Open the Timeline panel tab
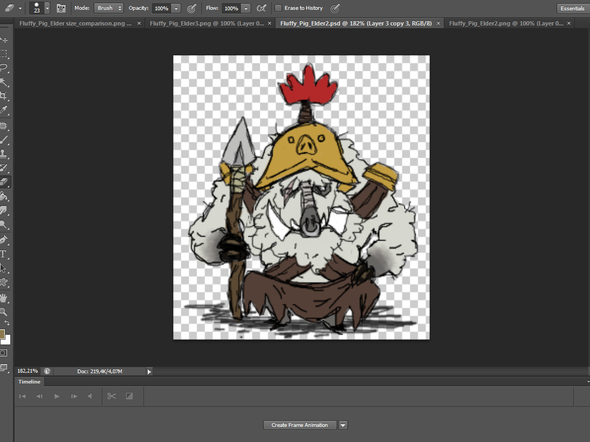This screenshot has width=590, height=442. pyautogui.click(x=29, y=382)
